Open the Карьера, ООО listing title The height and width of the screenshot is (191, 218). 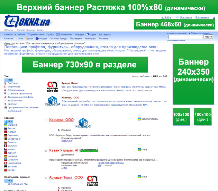click(62, 120)
